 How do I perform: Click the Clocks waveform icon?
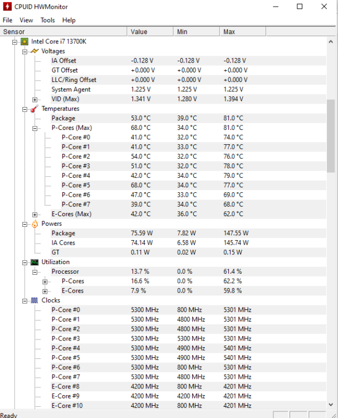(35, 301)
